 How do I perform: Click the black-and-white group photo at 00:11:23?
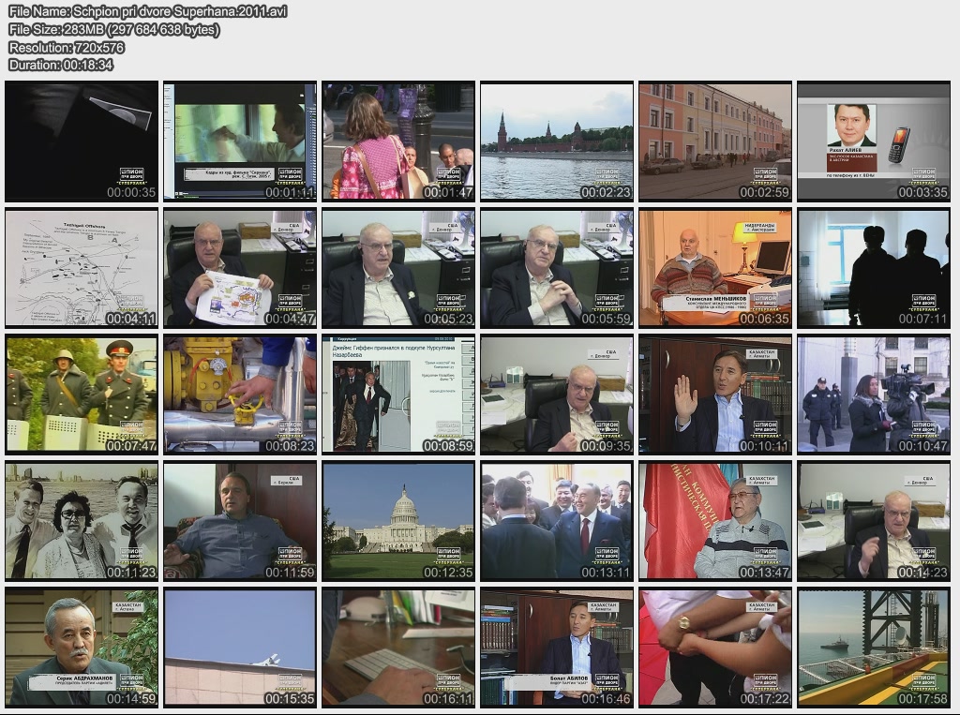82,520
